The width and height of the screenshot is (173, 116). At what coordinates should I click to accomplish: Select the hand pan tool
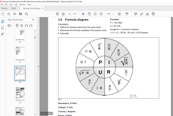pos(89,14)
